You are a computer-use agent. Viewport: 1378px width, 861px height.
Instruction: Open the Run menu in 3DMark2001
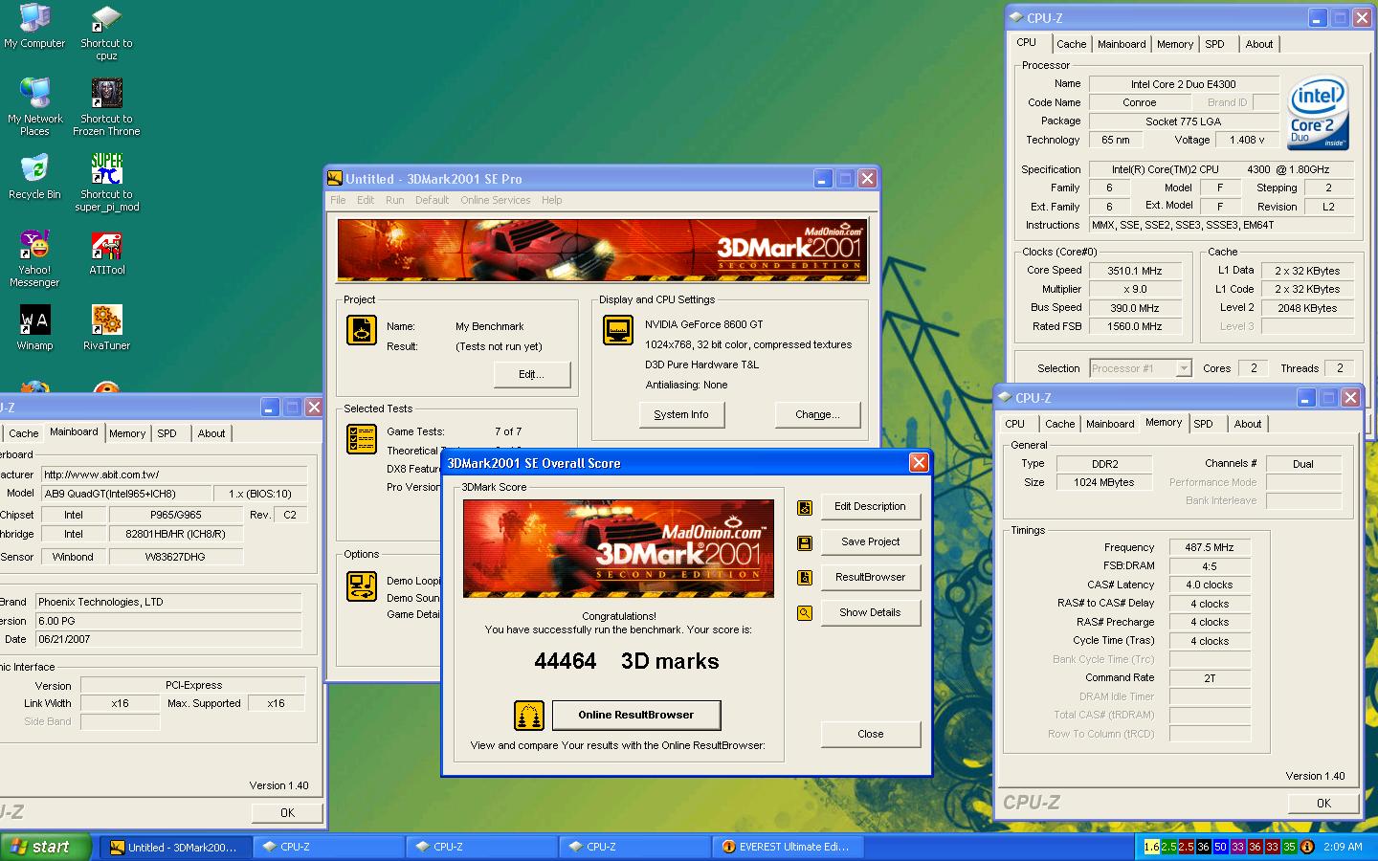394,200
